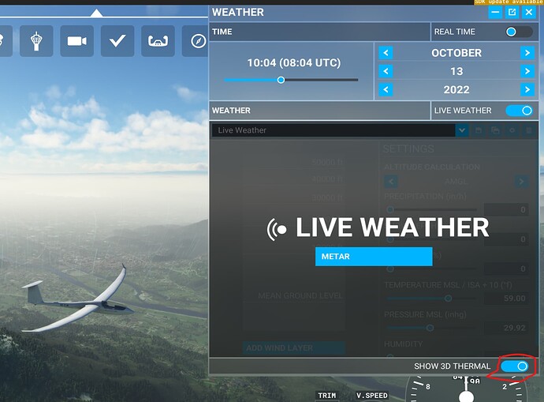Click next arrow for Altitude Calculation
Image resolution: width=544 pixels, height=402 pixels.
coord(521,182)
